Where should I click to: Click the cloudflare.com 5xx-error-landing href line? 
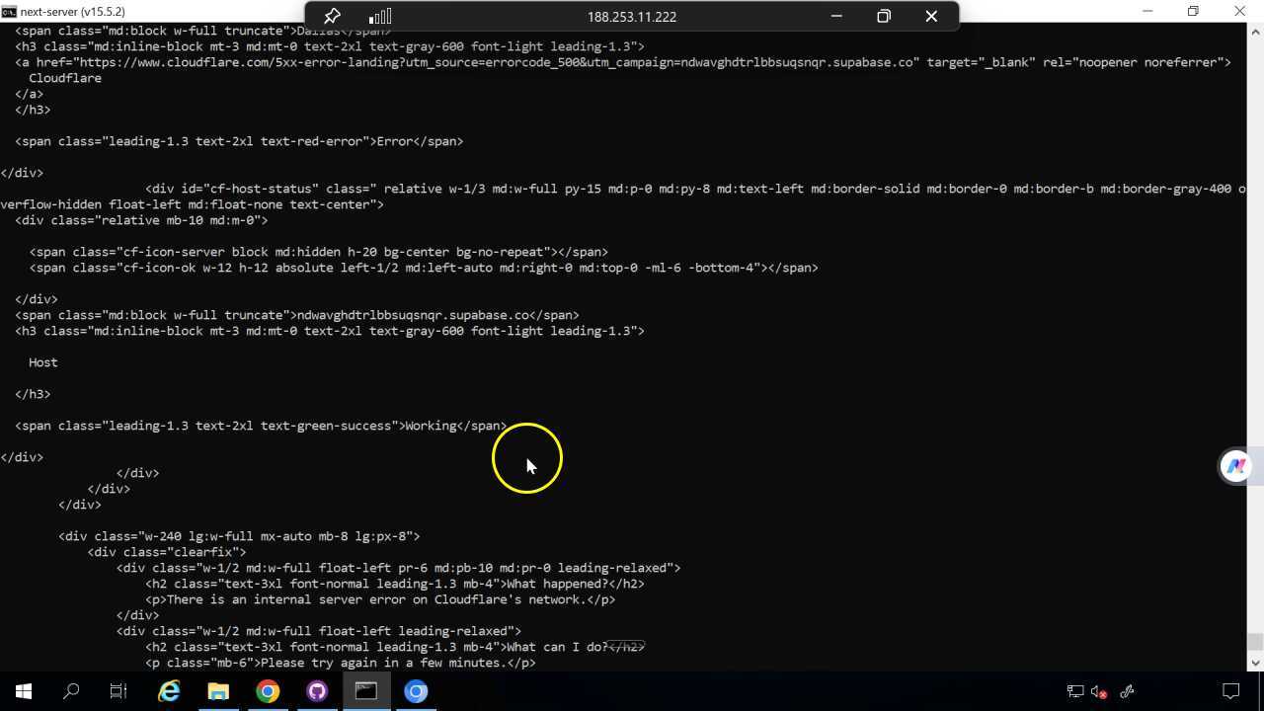623,62
